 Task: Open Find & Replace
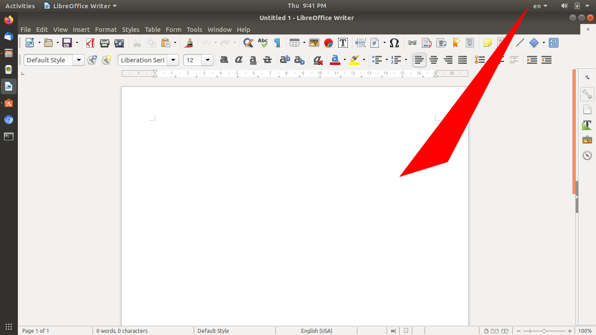248,43
